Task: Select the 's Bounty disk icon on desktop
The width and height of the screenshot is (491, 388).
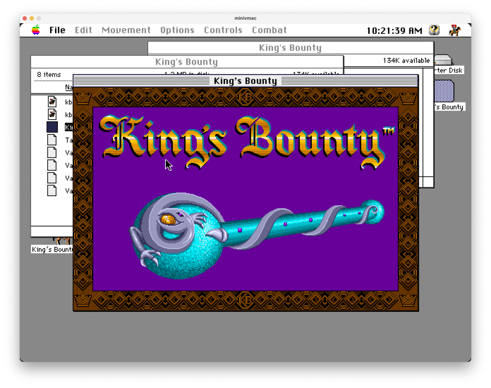Action: pyautogui.click(x=444, y=91)
